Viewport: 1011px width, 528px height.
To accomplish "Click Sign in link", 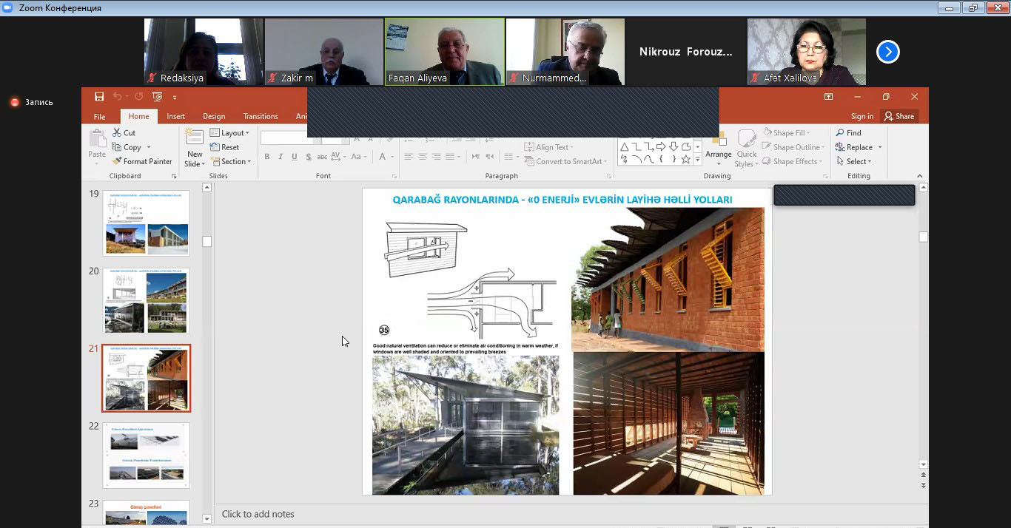I will (862, 117).
